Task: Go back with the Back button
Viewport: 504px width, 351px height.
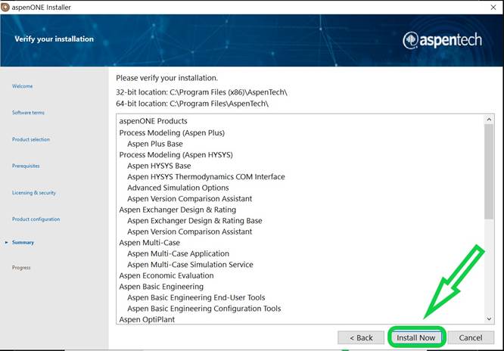Action: 361,337
